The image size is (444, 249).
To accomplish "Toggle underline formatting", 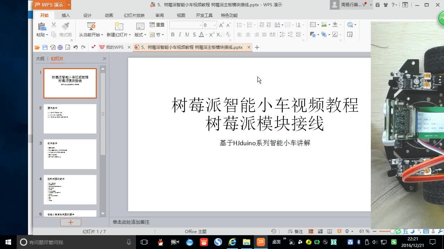I will click(x=187, y=35).
